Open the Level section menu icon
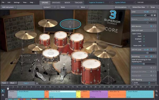The width and height of the screenshot is (159, 100). click(x=154, y=12)
